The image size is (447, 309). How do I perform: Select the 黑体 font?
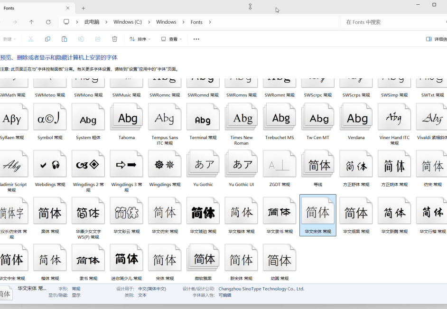coord(50,216)
